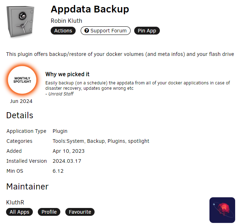Viewport: 243px width, 224px height.
Task: Click the Why we picked it heading
Action: click(x=67, y=74)
